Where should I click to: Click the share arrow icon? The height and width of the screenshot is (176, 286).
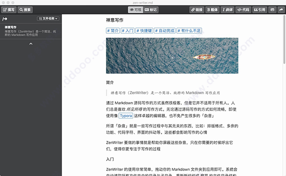pos(281,9)
